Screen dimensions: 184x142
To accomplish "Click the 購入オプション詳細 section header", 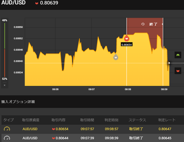I will pyautogui.click(x=18, y=102).
